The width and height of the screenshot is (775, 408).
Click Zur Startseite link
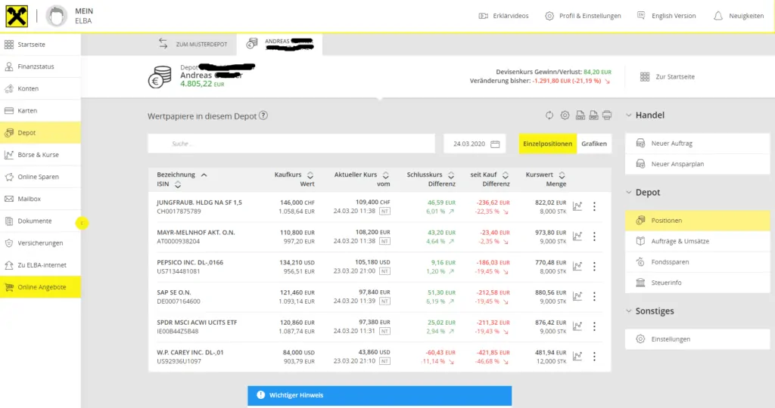click(x=668, y=77)
